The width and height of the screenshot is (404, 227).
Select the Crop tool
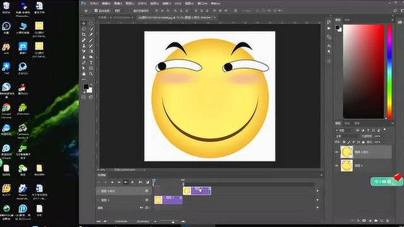tap(83, 34)
